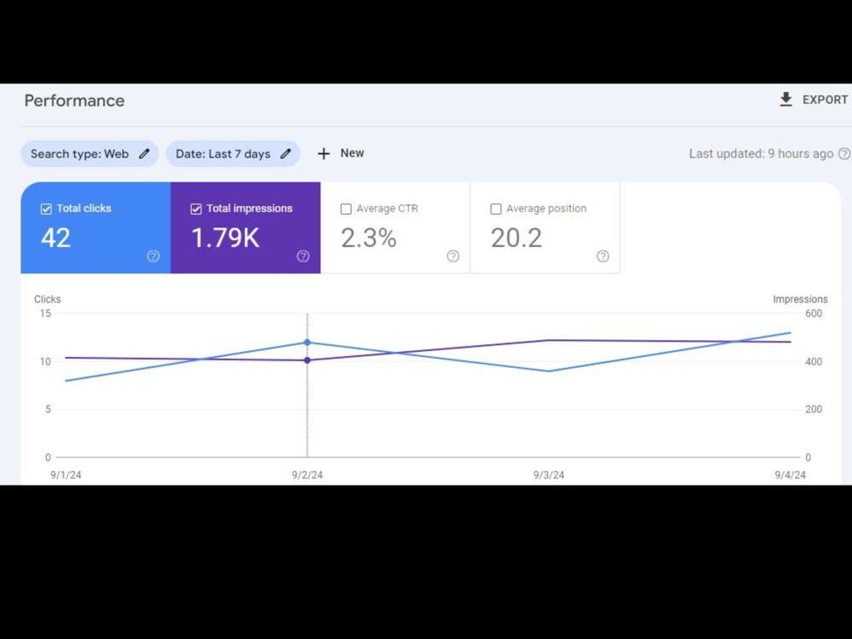Click the Clicks axis title
This screenshot has width=852, height=639.
pos(47,299)
